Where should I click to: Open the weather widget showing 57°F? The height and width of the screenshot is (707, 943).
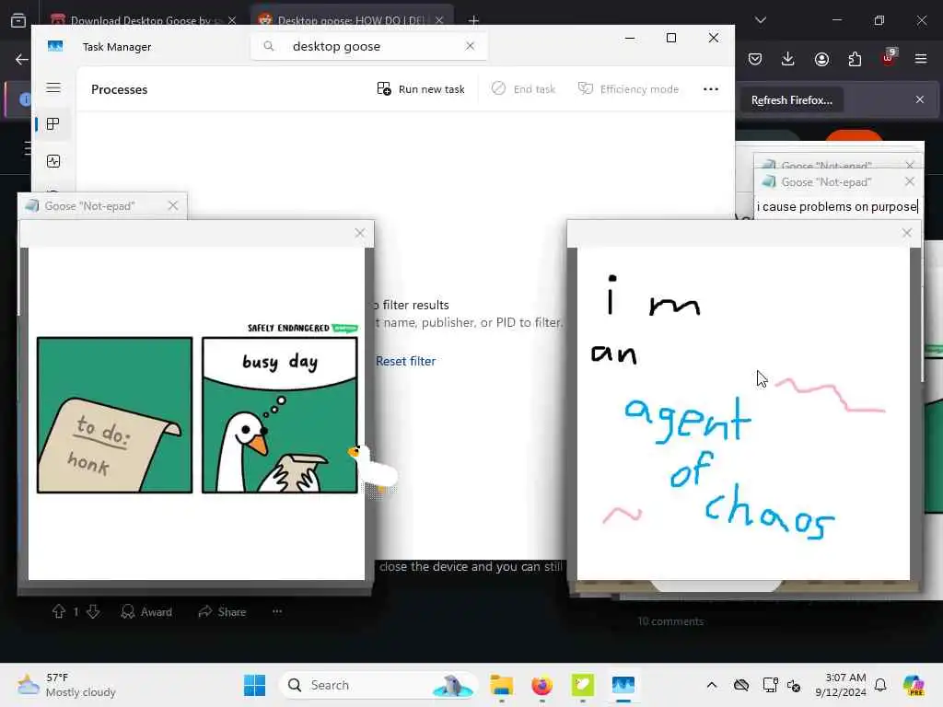(66, 685)
